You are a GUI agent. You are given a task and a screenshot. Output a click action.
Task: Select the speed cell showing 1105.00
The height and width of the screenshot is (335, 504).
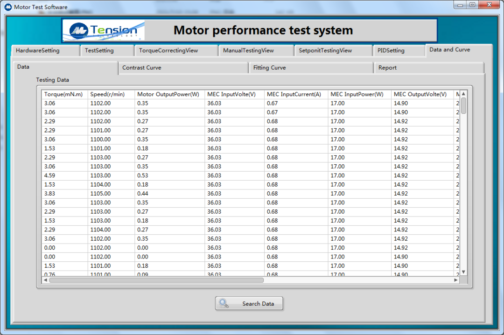tap(111, 194)
